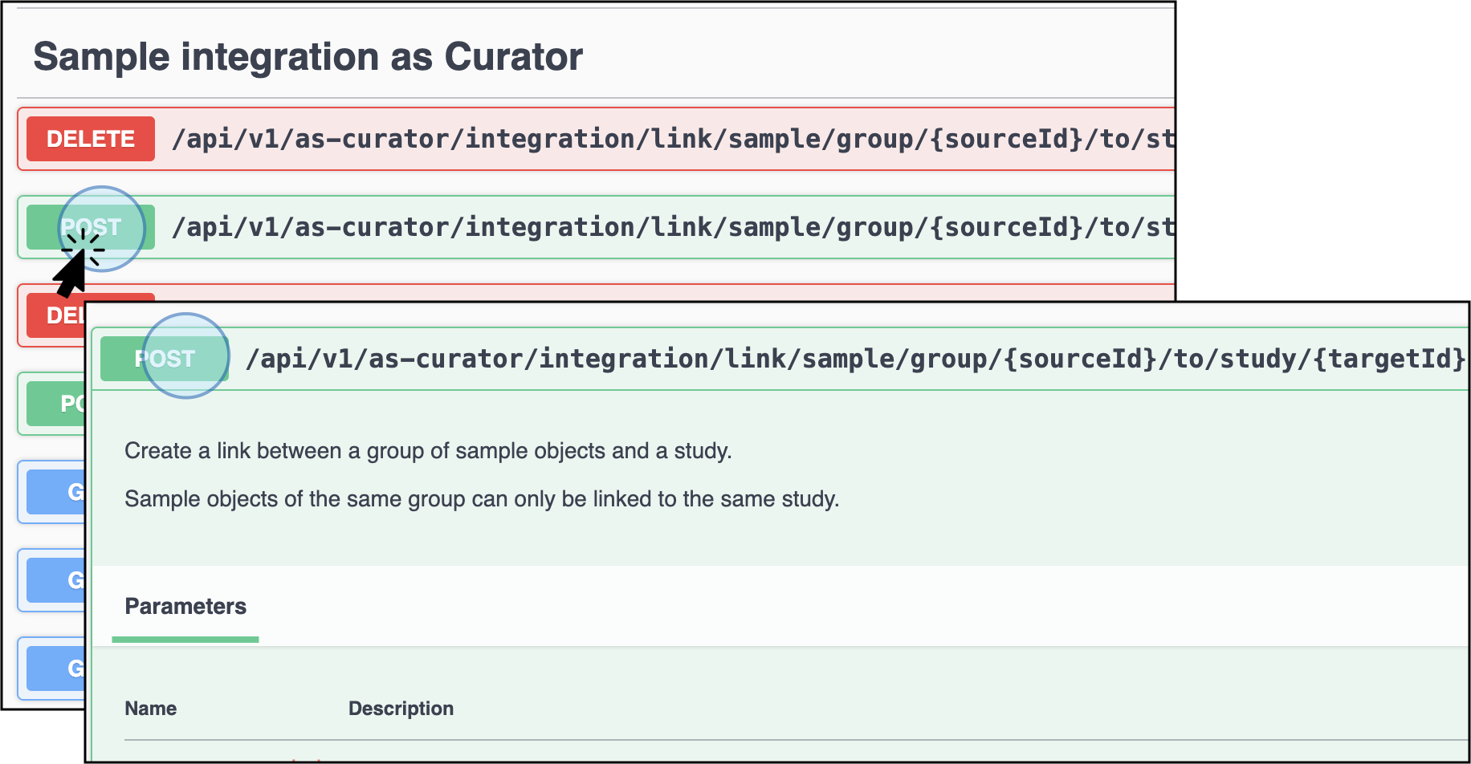Expand the first DELETE sample group endpoint

tap(596, 139)
